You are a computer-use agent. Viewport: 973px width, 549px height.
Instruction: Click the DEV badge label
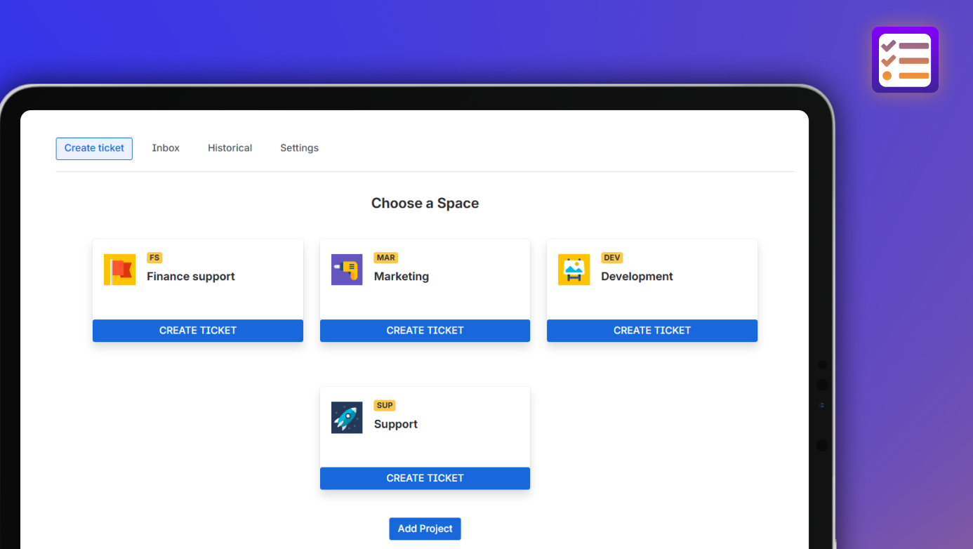click(x=612, y=258)
